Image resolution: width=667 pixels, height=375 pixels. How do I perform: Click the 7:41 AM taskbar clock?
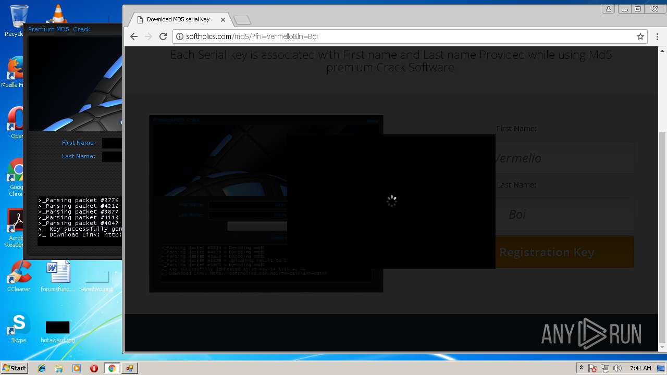pos(640,368)
